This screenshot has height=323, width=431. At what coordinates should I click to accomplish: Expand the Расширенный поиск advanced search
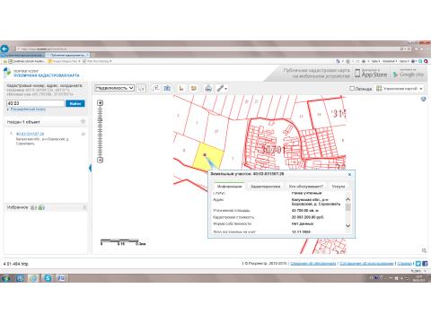(x=28, y=109)
